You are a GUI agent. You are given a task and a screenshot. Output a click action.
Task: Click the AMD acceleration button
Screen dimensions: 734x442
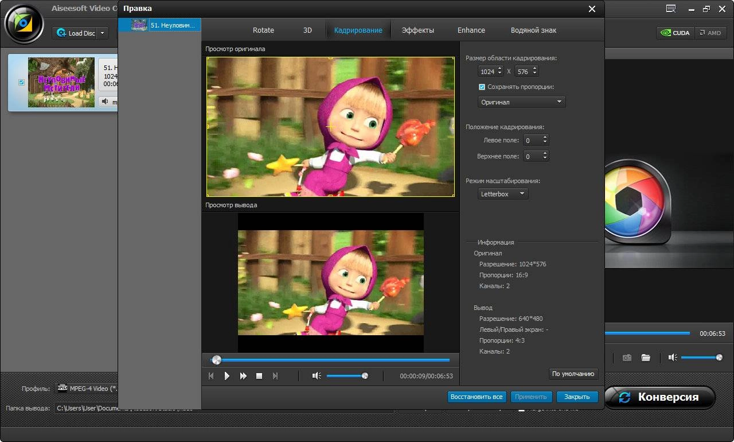pyautogui.click(x=710, y=33)
